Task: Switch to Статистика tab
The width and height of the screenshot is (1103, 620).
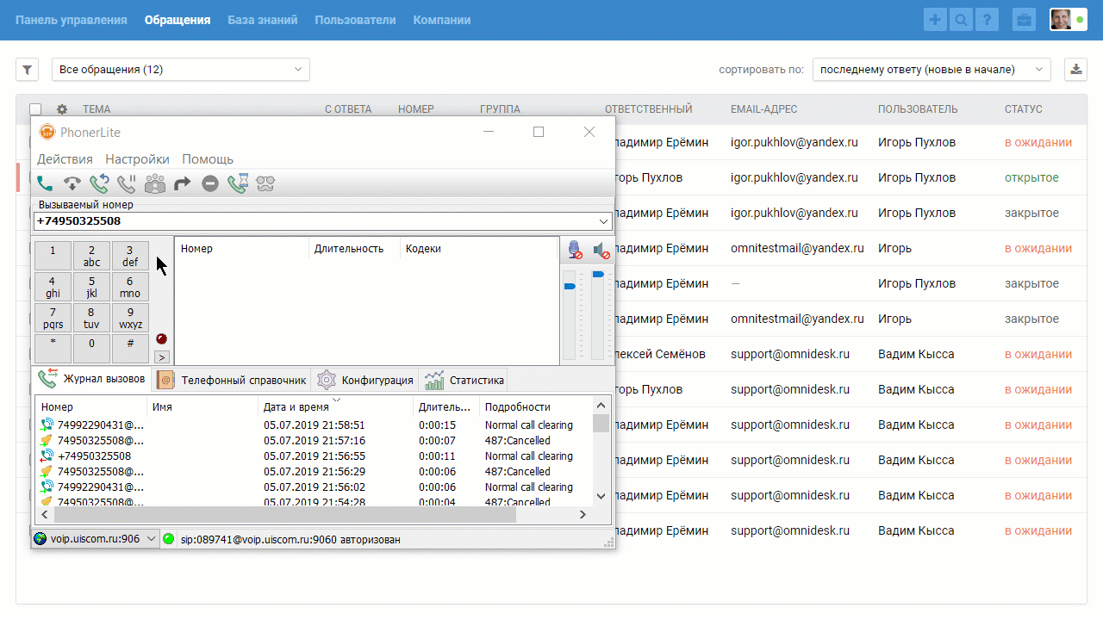Action: coord(464,380)
